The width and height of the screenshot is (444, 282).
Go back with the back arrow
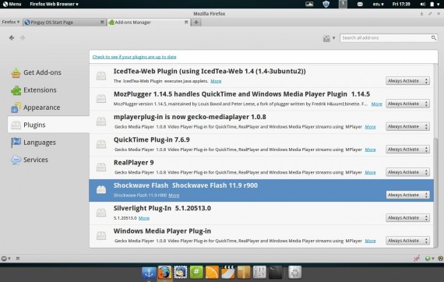click(x=12, y=37)
